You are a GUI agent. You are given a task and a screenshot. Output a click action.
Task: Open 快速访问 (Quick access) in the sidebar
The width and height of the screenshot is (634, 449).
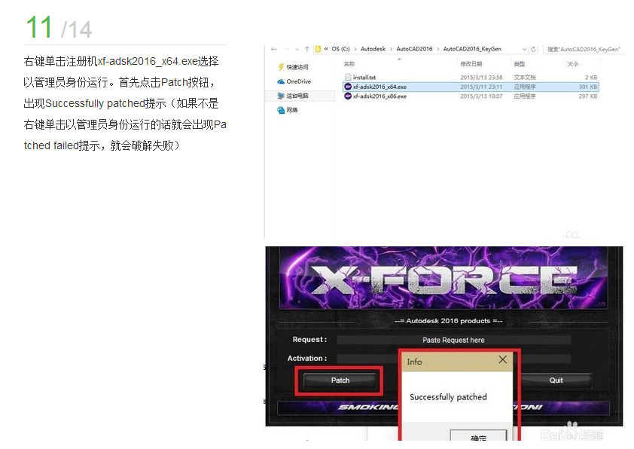point(297,67)
